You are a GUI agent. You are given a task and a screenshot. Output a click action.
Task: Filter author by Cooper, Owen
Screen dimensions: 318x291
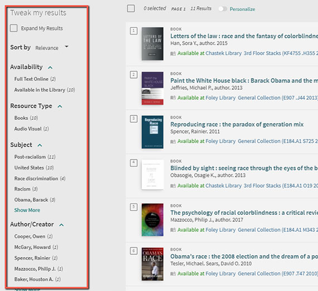[x=33, y=236]
